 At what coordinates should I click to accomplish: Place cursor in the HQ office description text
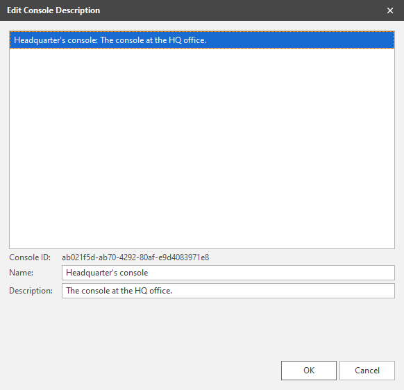point(119,291)
